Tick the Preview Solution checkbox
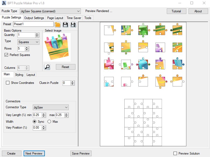Viewport: 210px width, 157px height. tap(175, 154)
